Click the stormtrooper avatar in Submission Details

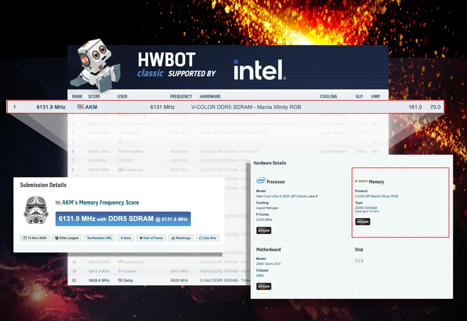(x=36, y=210)
